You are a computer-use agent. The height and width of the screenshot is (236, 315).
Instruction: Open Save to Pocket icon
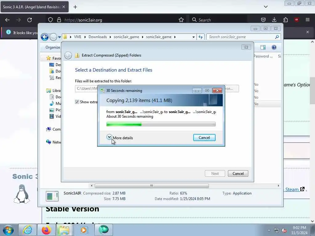coord(263,20)
